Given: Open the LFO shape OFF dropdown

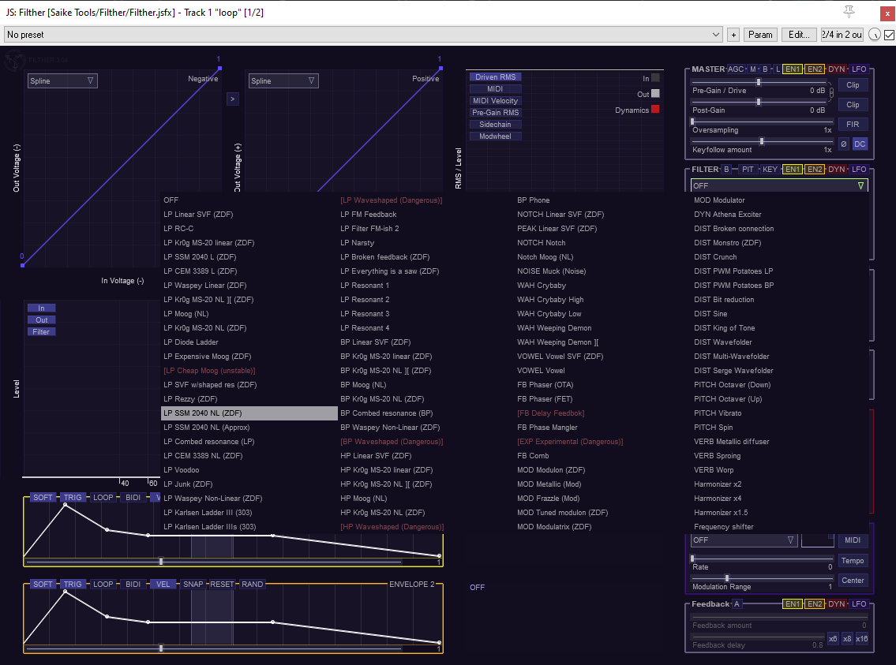Looking at the screenshot, I should click(x=742, y=540).
